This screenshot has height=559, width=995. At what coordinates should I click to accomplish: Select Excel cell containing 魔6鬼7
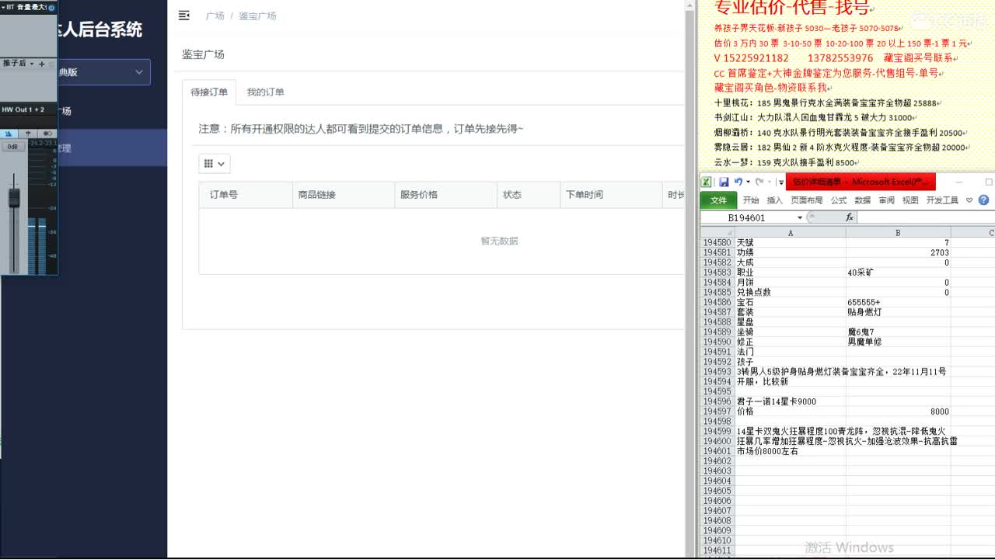(x=898, y=332)
